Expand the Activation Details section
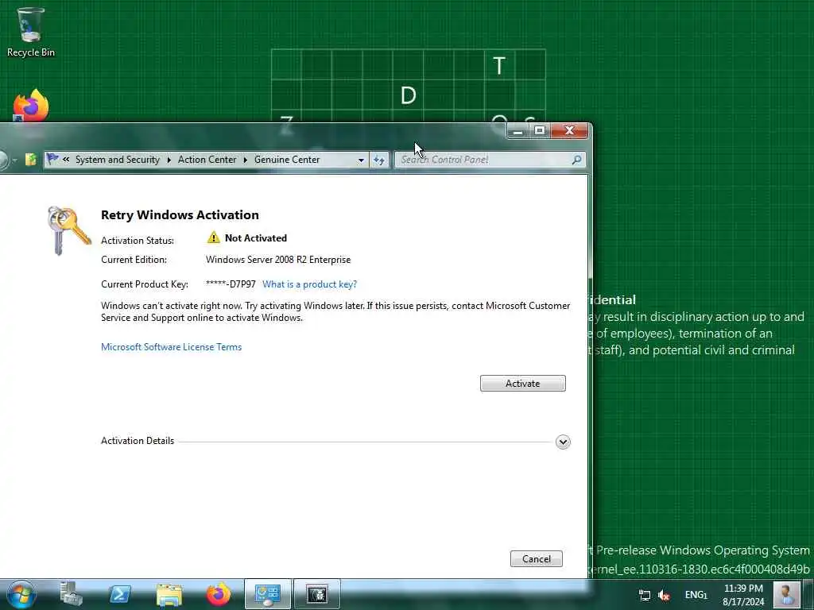Viewport: 814px width, 610px height. pos(563,442)
